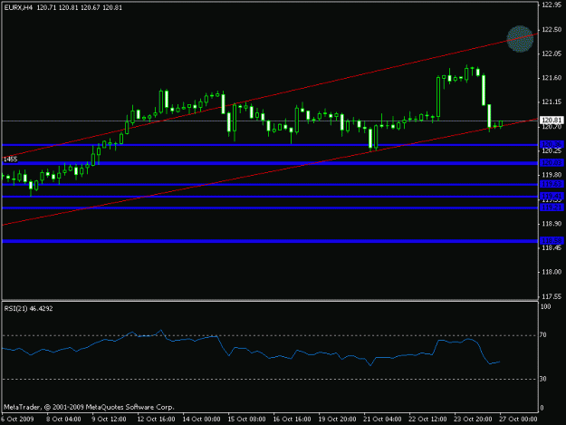
Task: Click the 119.80 price scale label
Action: [x=552, y=175]
